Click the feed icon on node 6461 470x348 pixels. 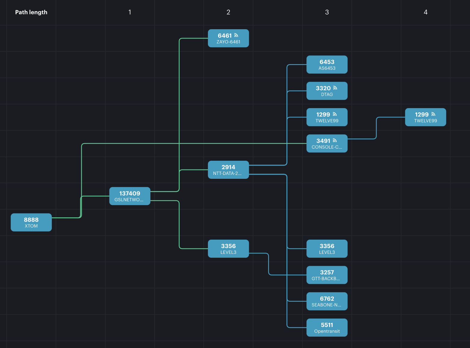[x=236, y=36]
